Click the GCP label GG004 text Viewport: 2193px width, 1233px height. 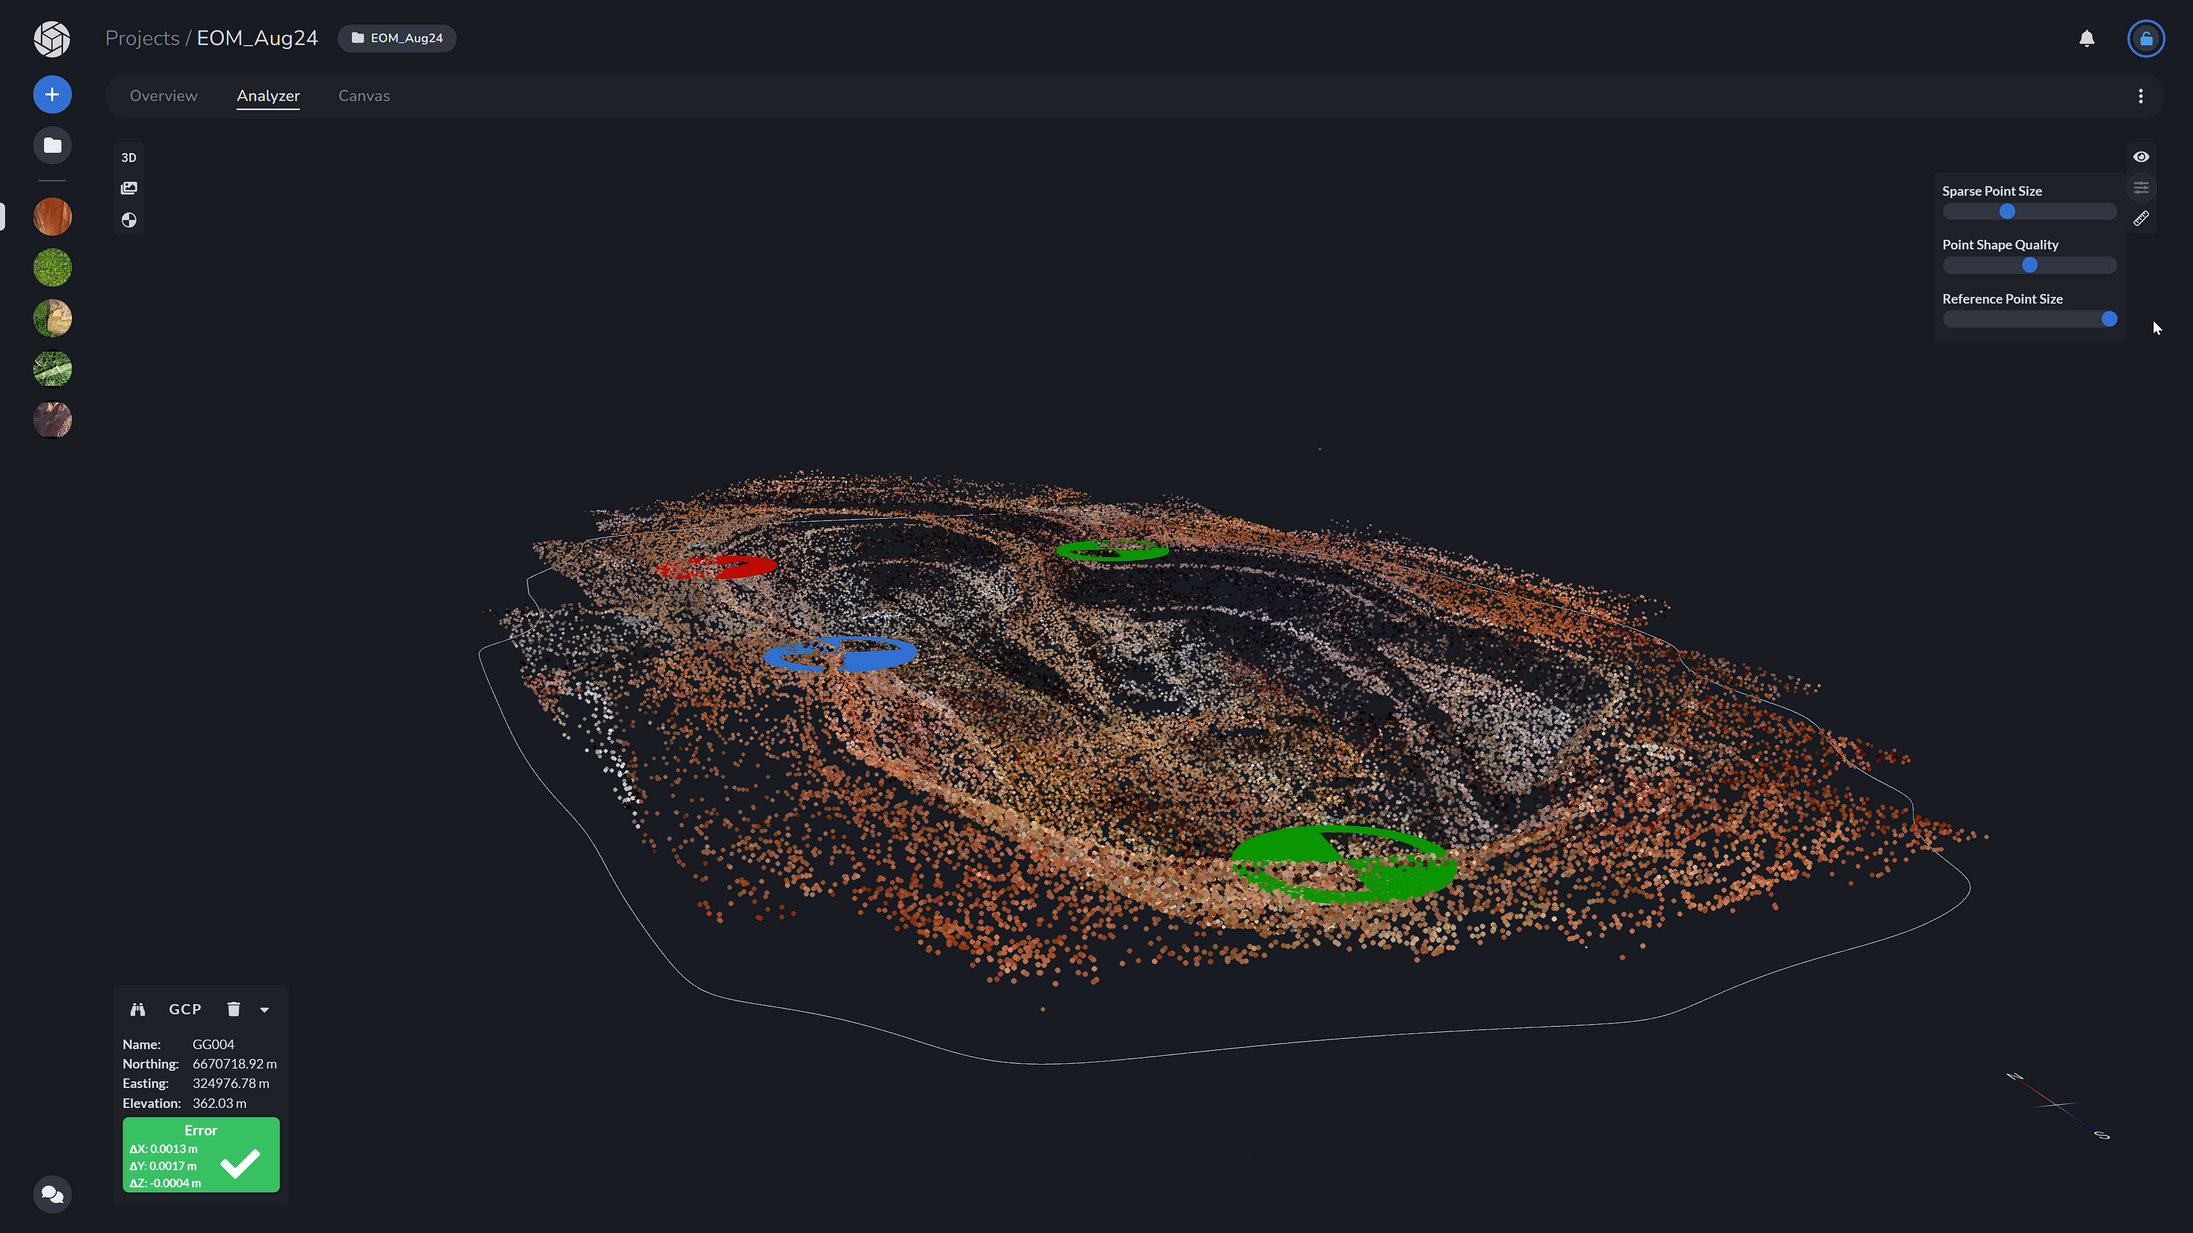pos(212,1043)
